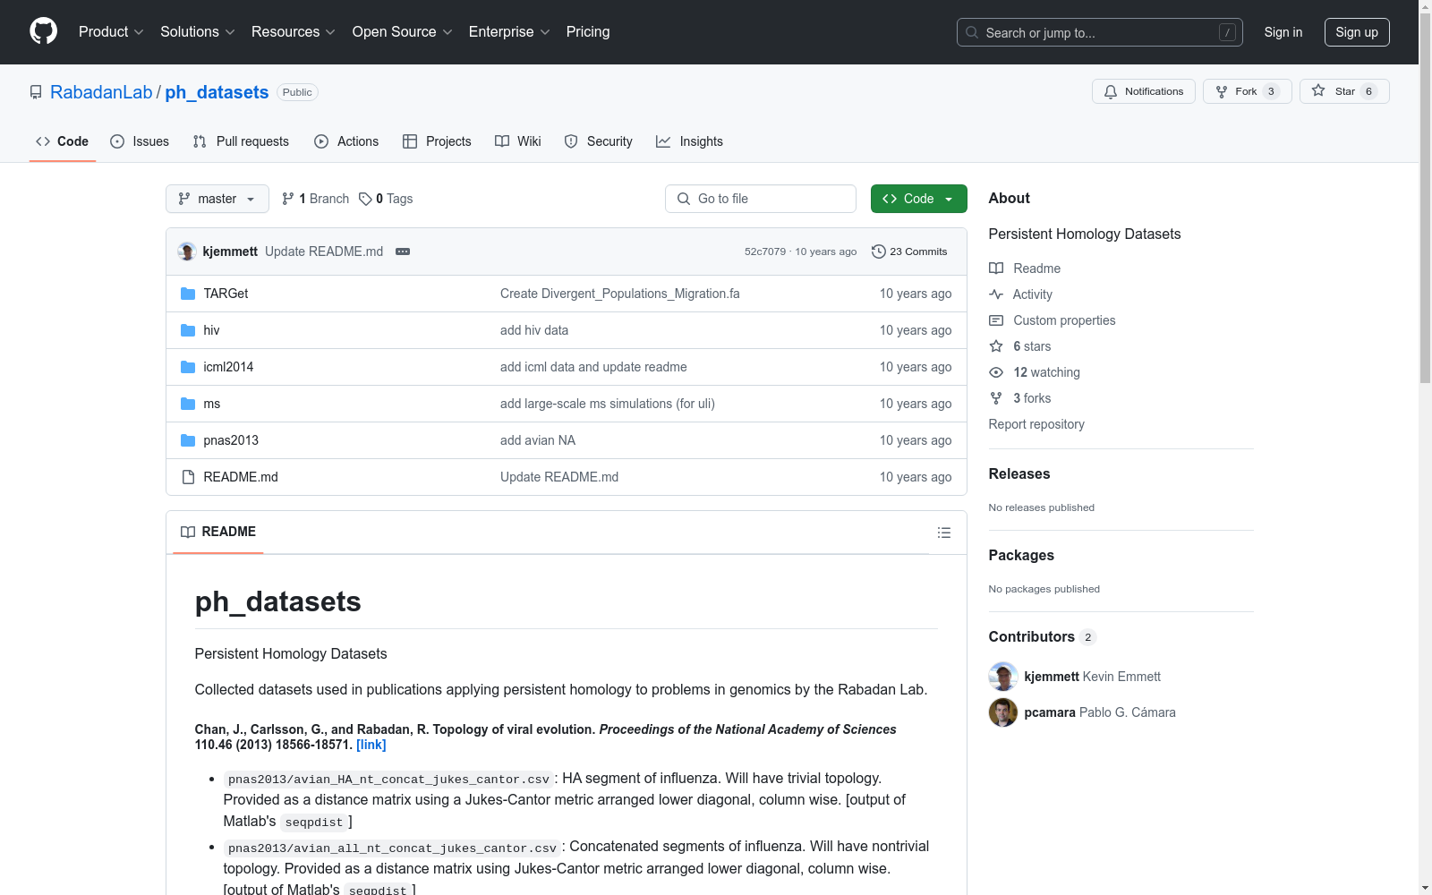1432x895 pixels.
Task: Expand the Solutions menu
Action: tap(198, 31)
